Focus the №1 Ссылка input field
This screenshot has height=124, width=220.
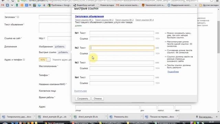tap(122, 39)
